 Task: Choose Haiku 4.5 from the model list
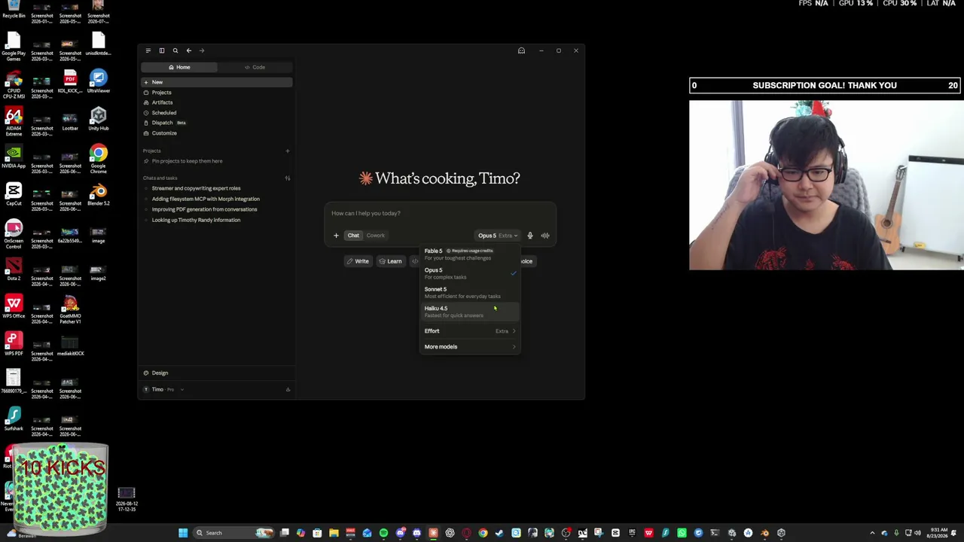coord(470,312)
